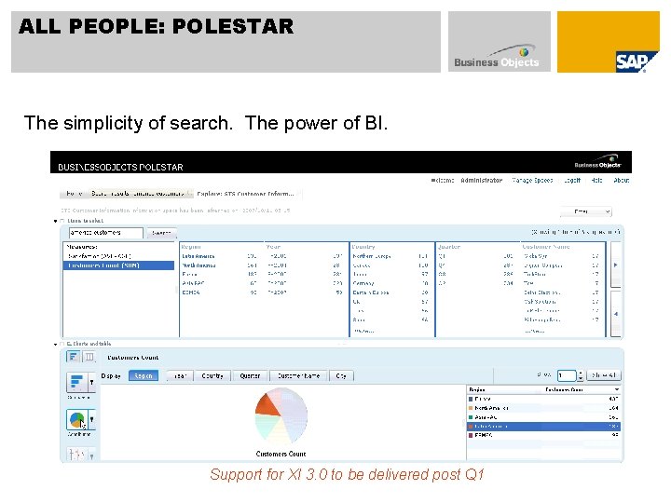671x503 pixels.
Task: Click the orange slice of the pie chart
Action: click(x=267, y=406)
